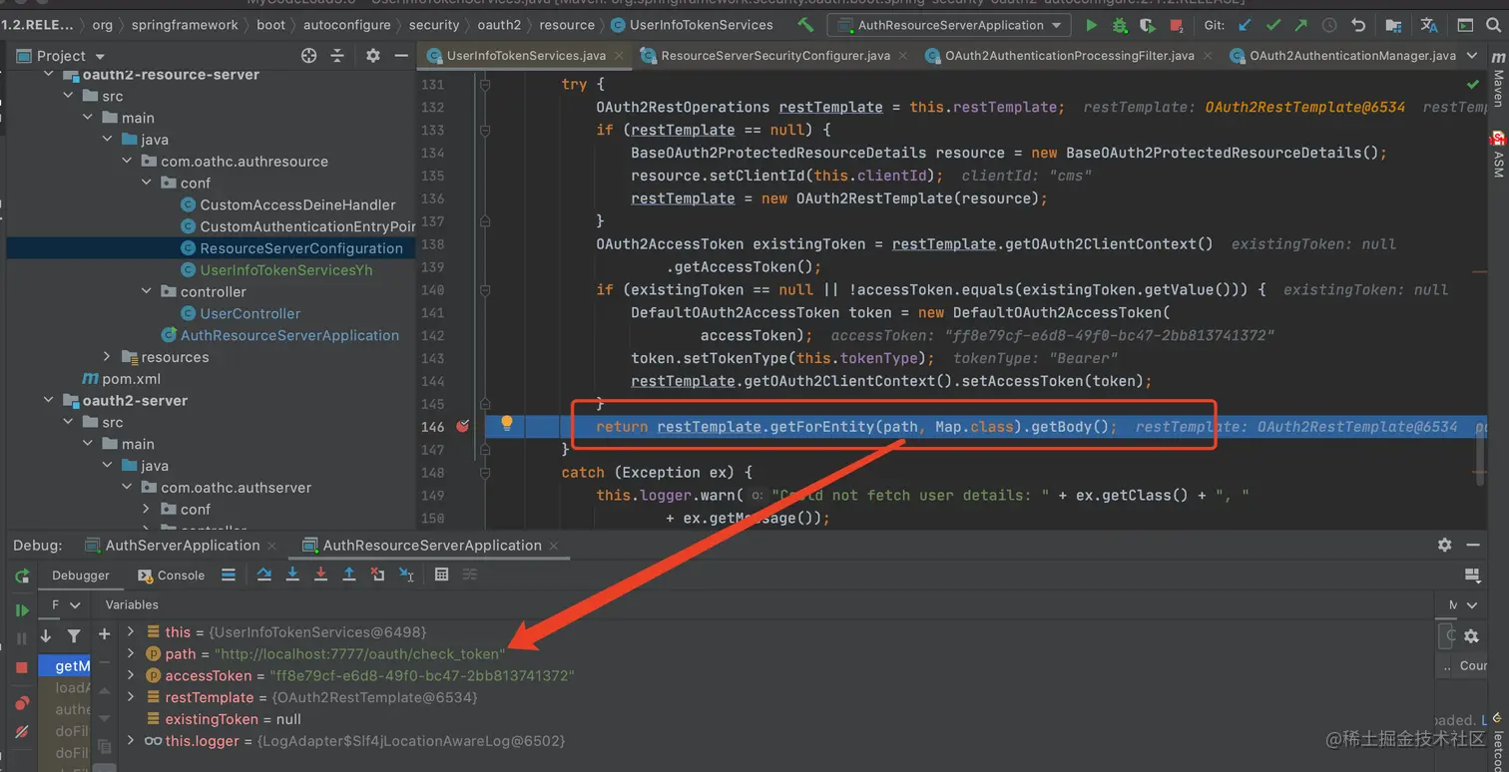
Task: Switch to OAuth2AuthenticationManager.java tab
Action: tap(1351, 56)
